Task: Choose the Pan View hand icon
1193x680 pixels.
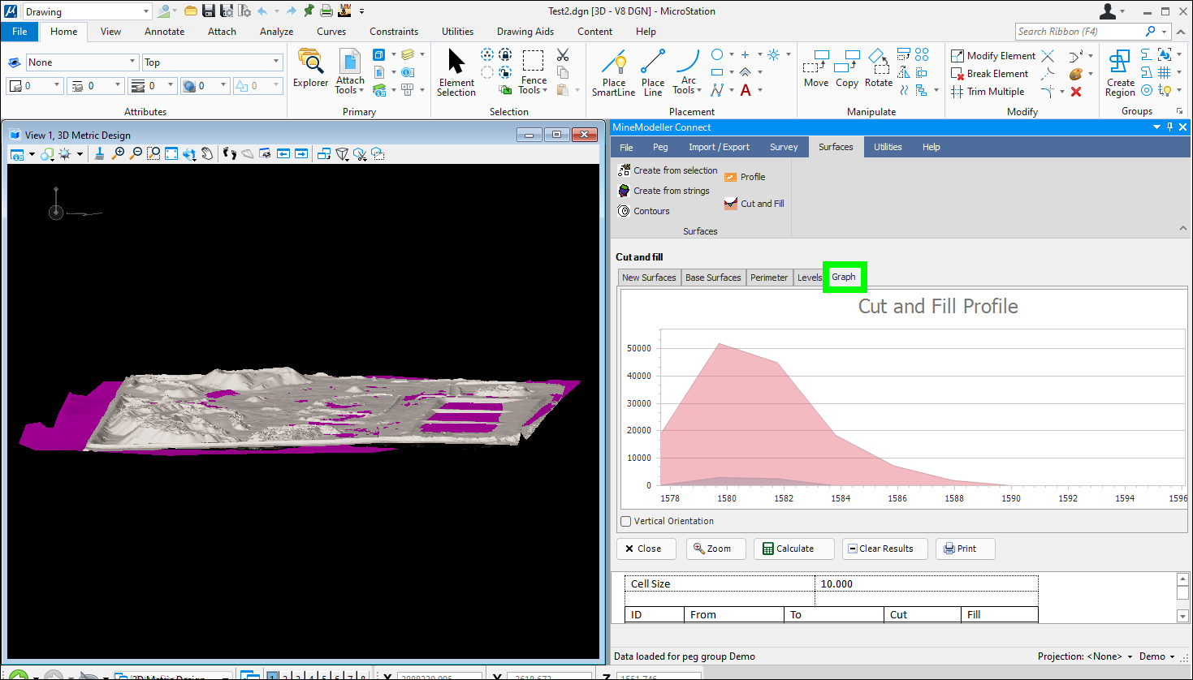Action: coord(207,154)
